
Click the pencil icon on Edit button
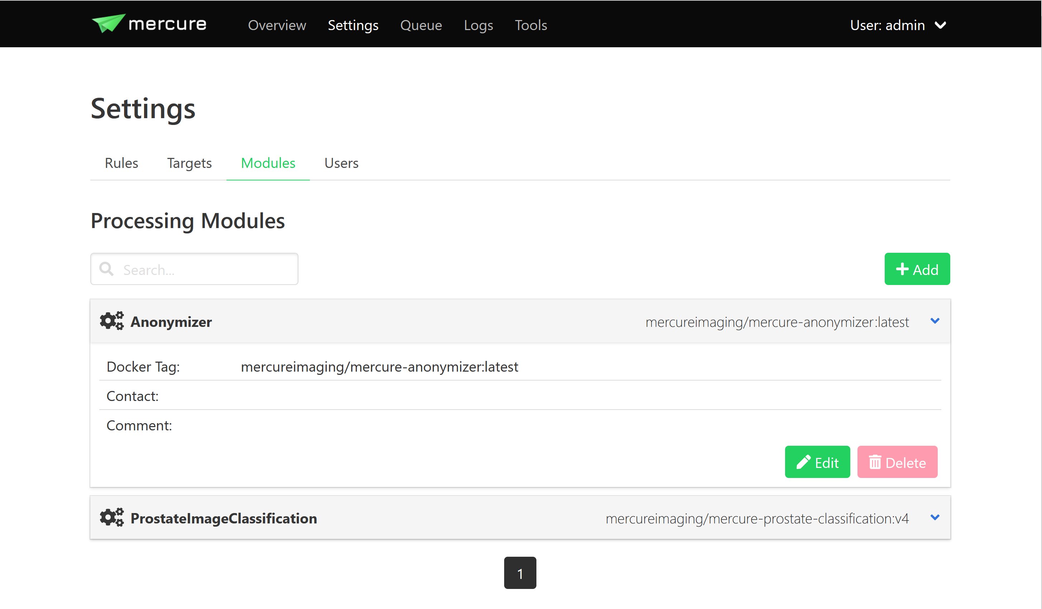point(803,462)
